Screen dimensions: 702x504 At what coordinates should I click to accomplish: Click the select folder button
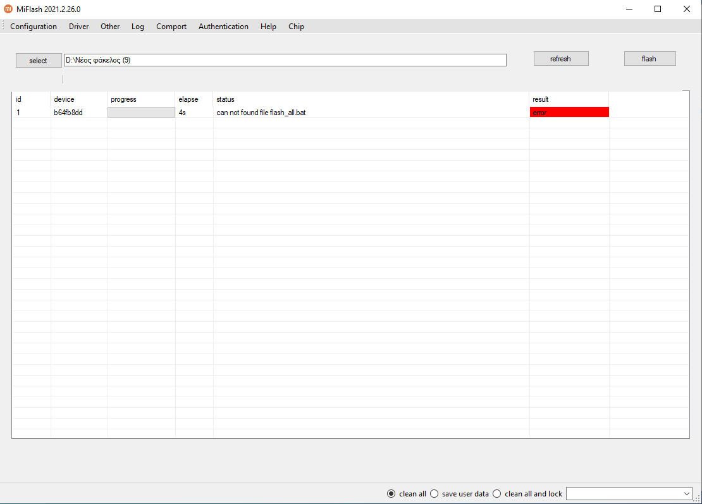[x=39, y=61]
